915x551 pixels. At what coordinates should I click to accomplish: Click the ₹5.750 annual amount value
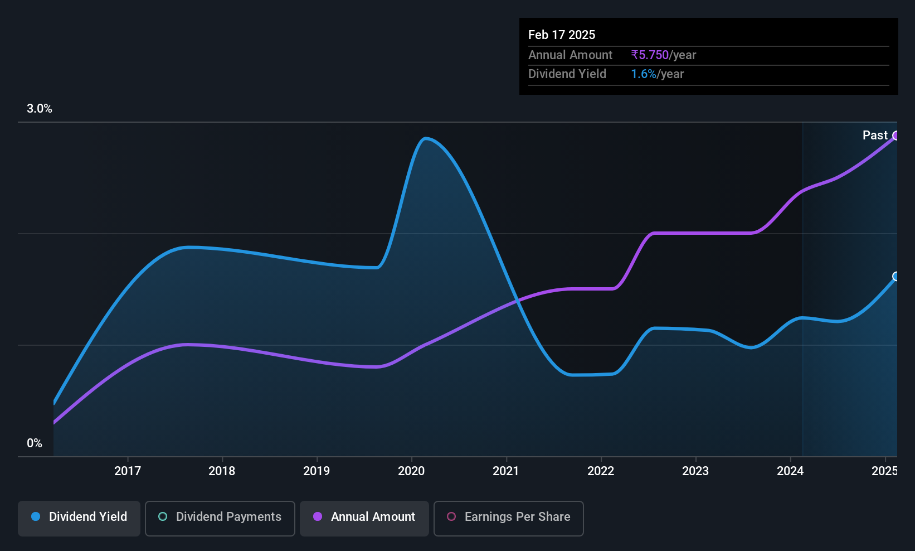(650, 55)
